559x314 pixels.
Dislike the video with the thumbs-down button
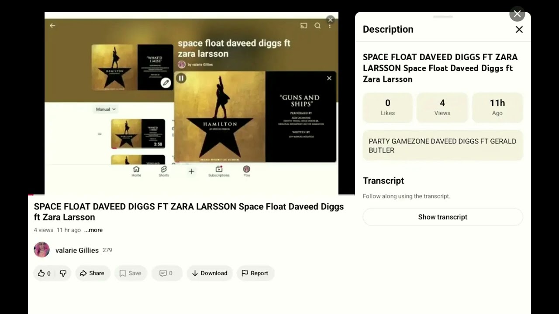63,273
